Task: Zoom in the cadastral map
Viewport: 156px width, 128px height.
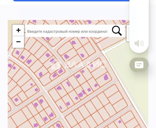Action: (18, 30)
